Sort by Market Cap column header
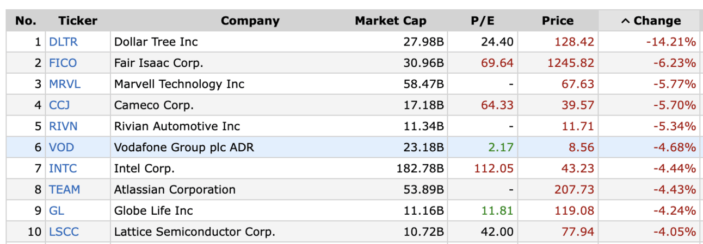 point(390,21)
